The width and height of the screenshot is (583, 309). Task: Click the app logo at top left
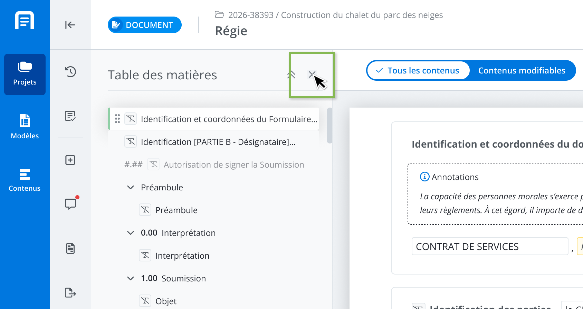click(x=25, y=20)
